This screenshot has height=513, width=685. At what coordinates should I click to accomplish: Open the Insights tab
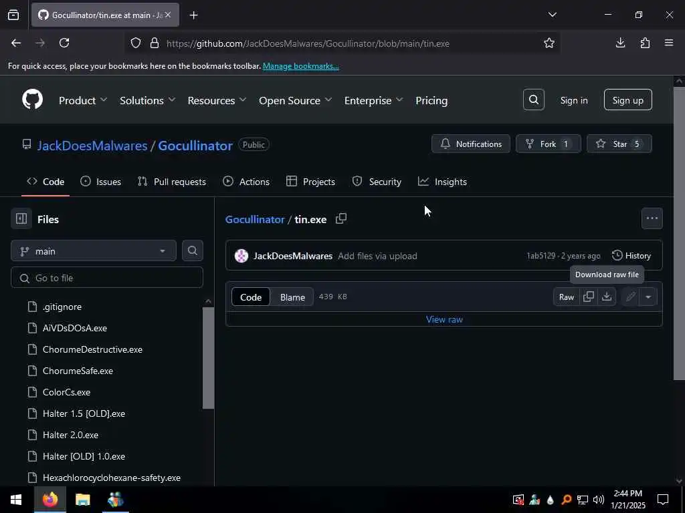443,182
